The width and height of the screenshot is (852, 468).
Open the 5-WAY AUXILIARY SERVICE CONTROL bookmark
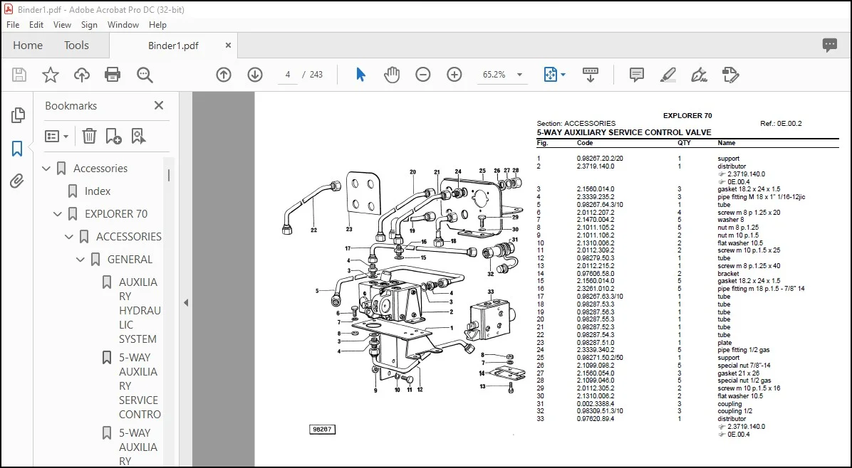[140, 386]
